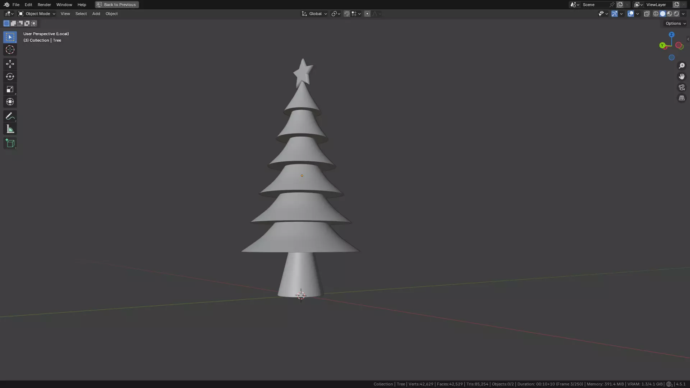
Task: Click the new ViewLayer copy icon
Action: coord(676,5)
